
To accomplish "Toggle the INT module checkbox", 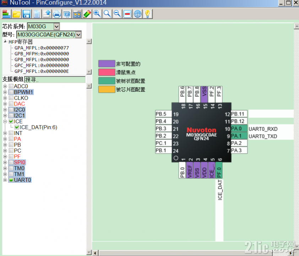I will [11, 133].
